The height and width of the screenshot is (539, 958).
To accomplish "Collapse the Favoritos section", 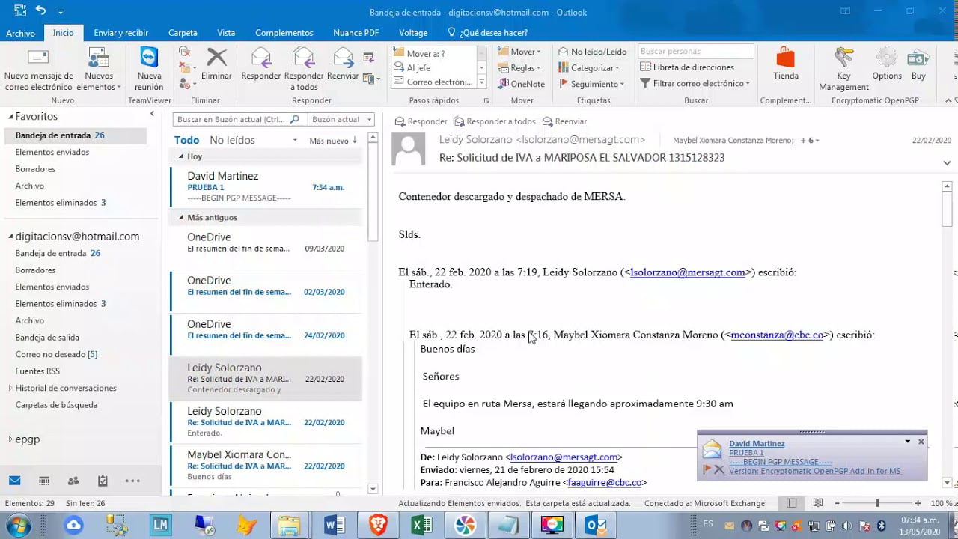I will pyautogui.click(x=11, y=117).
